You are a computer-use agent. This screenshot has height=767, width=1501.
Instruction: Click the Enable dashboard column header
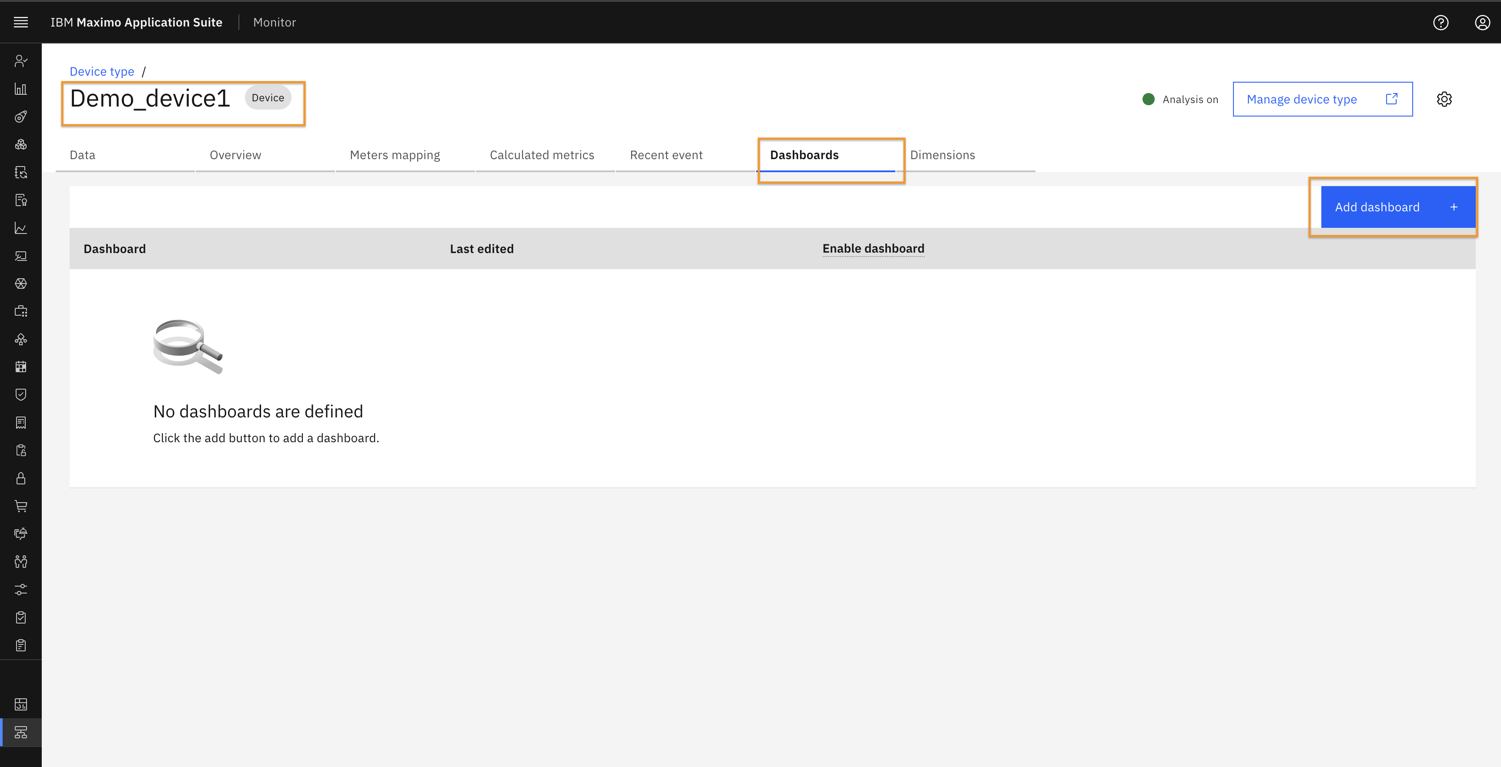tap(873, 249)
